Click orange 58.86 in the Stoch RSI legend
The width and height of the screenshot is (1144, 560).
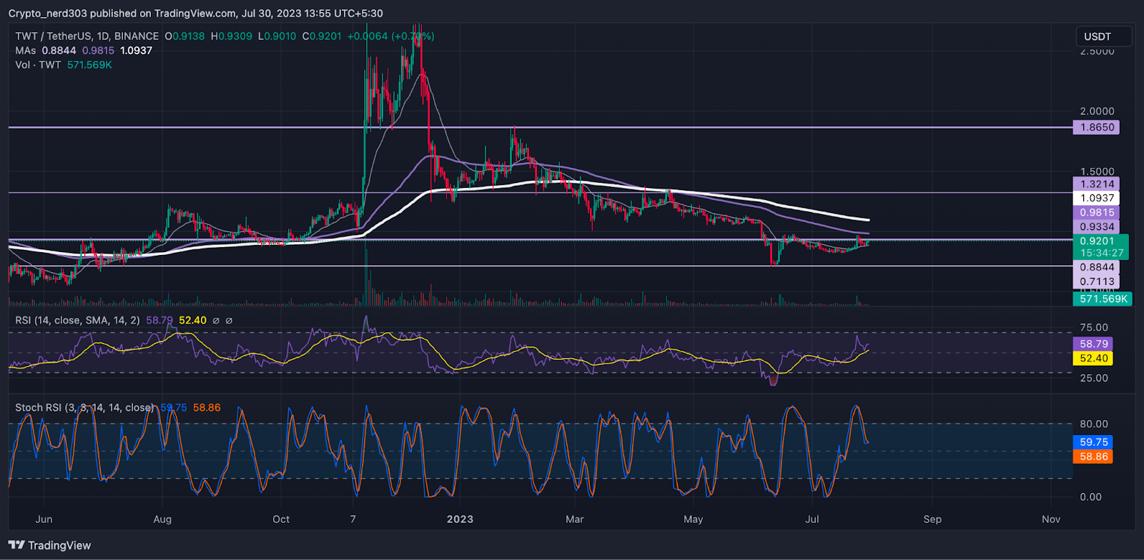(x=207, y=408)
